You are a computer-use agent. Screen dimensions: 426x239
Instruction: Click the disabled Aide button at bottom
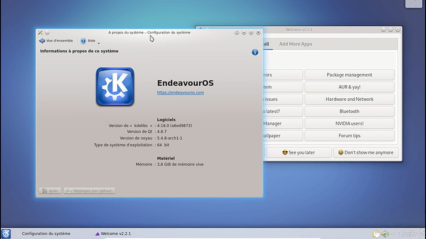coord(50,191)
